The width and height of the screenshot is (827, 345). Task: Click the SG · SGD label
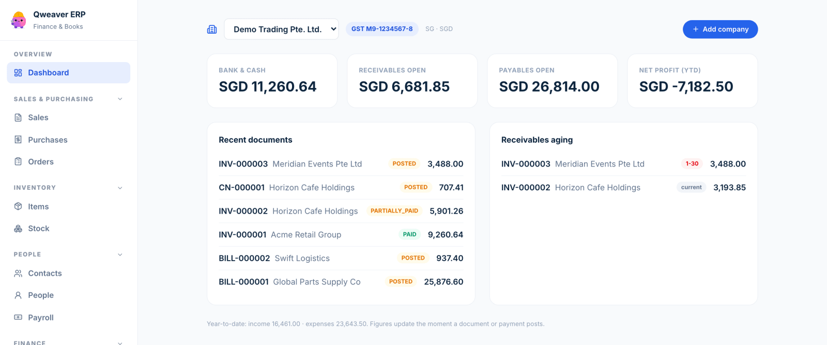tap(439, 29)
